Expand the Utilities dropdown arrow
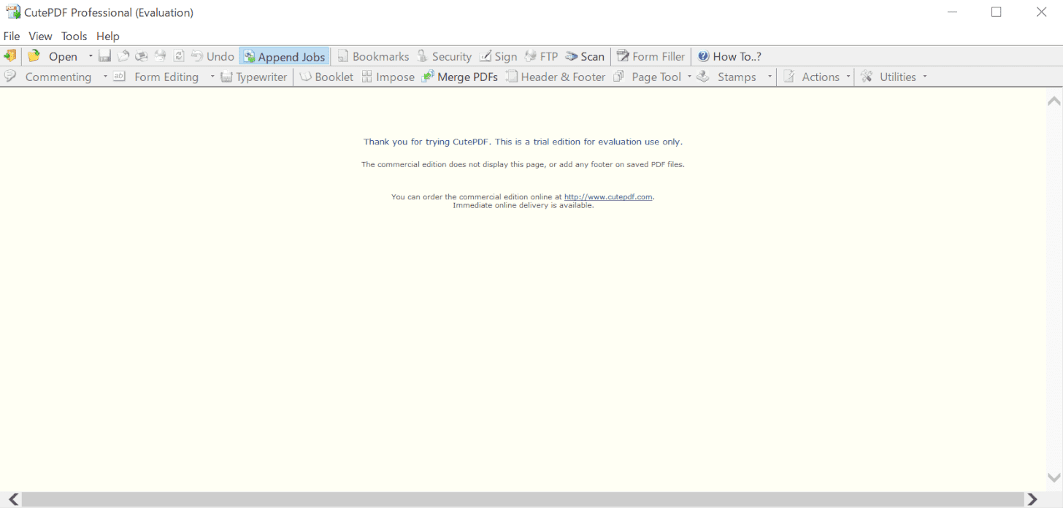 [x=925, y=77]
